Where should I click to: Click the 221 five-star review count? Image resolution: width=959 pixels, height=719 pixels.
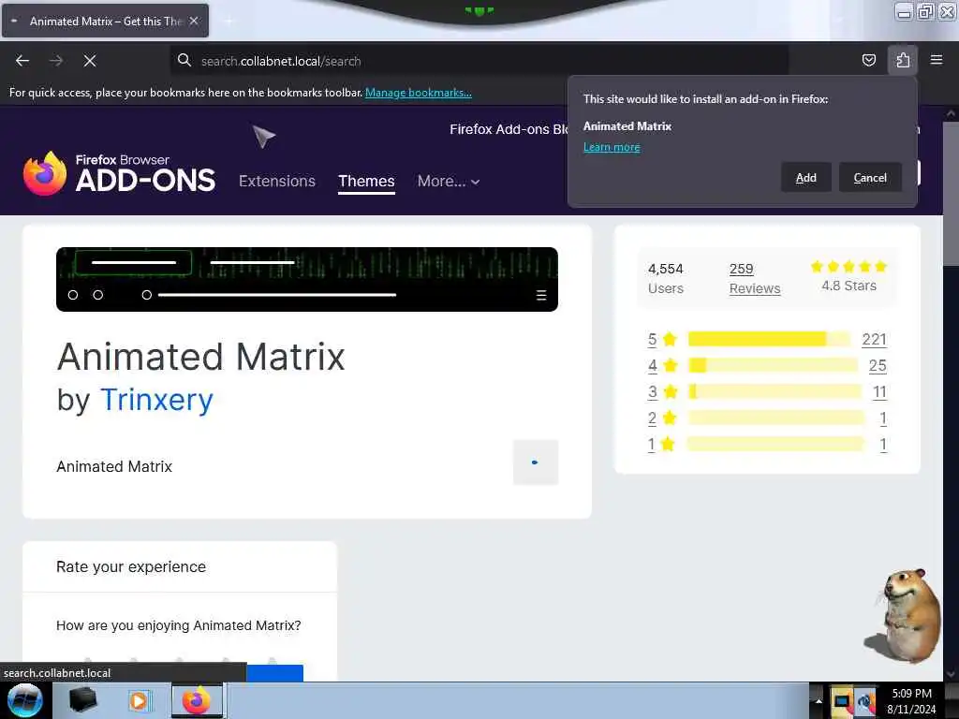874,339
